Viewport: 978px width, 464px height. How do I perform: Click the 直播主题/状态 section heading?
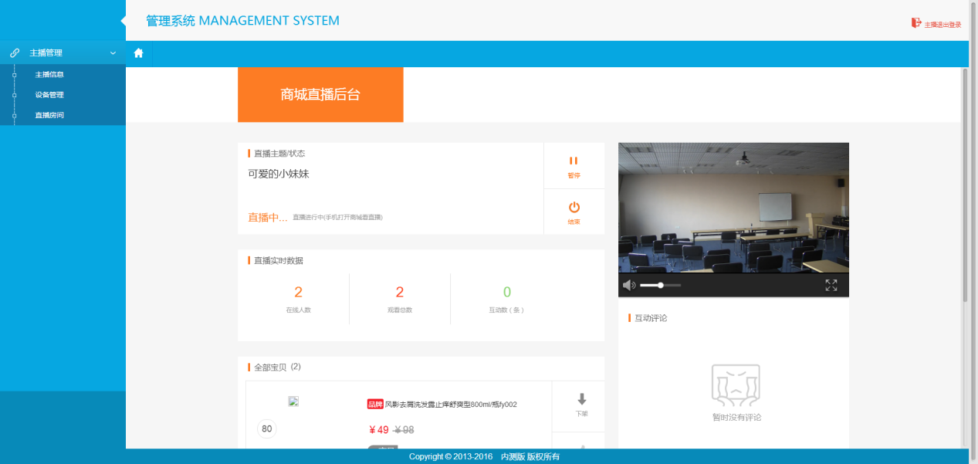pos(279,154)
